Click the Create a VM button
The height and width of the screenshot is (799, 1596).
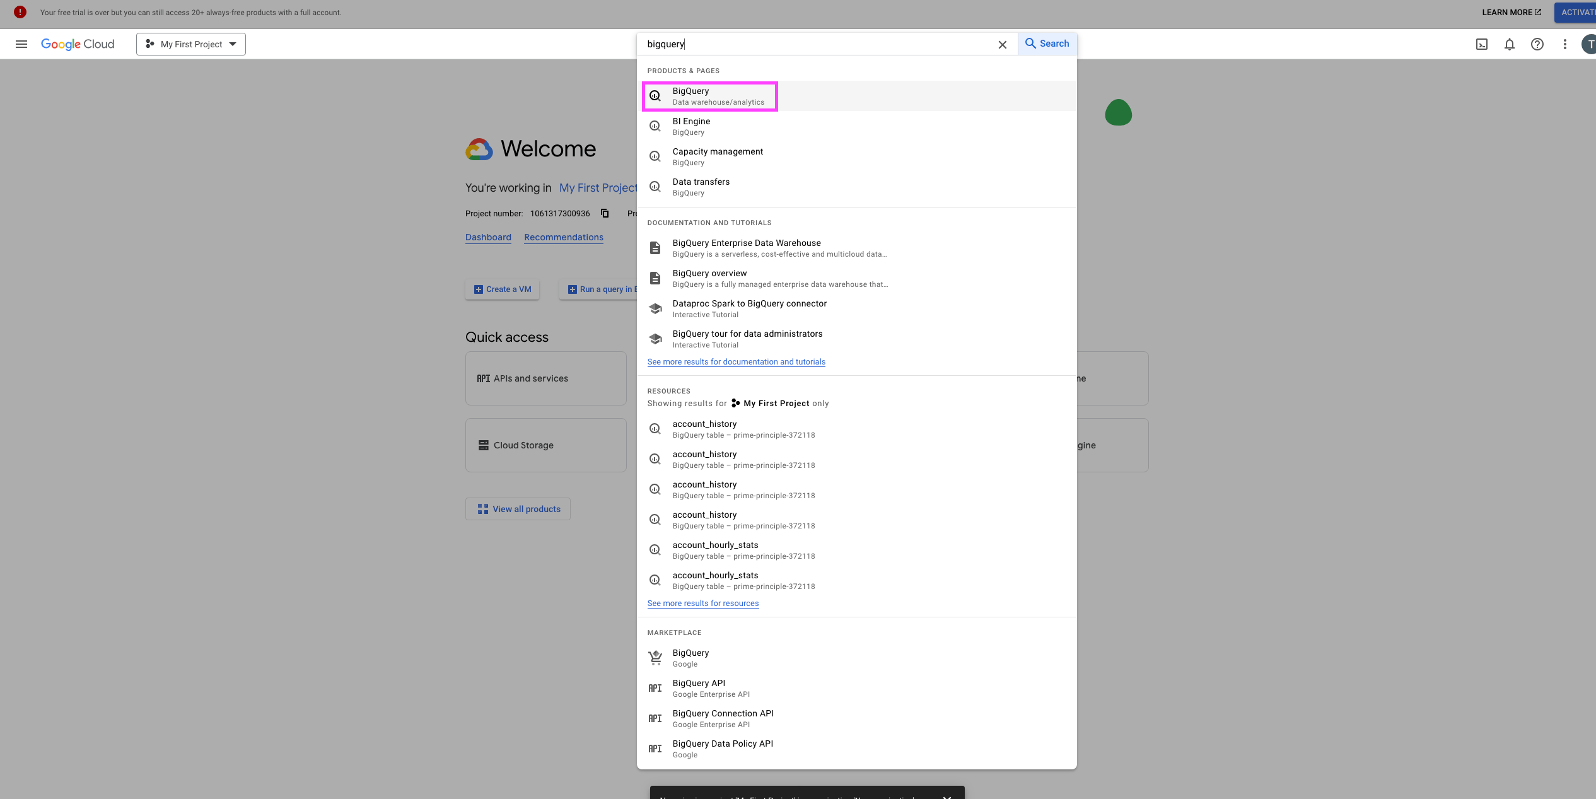(503, 289)
